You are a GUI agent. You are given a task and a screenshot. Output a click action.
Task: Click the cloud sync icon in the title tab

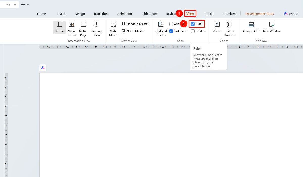click(8, 5)
